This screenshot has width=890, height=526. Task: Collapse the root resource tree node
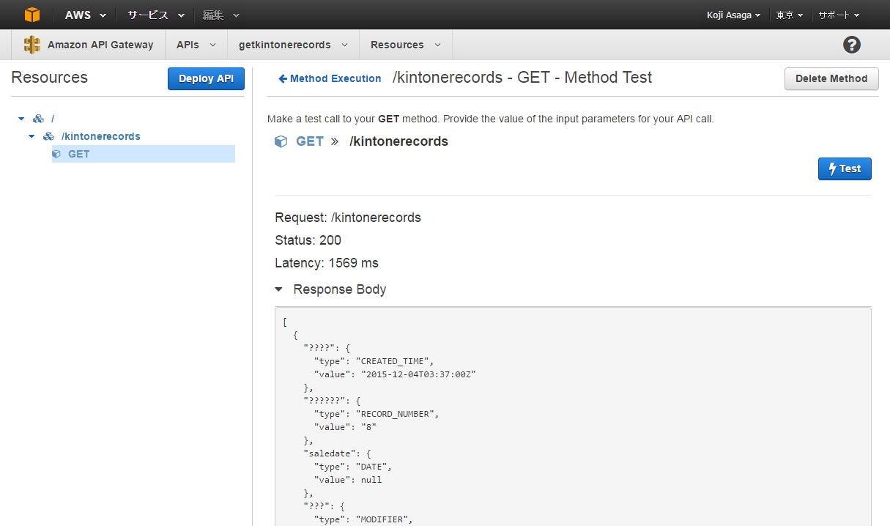(21, 118)
